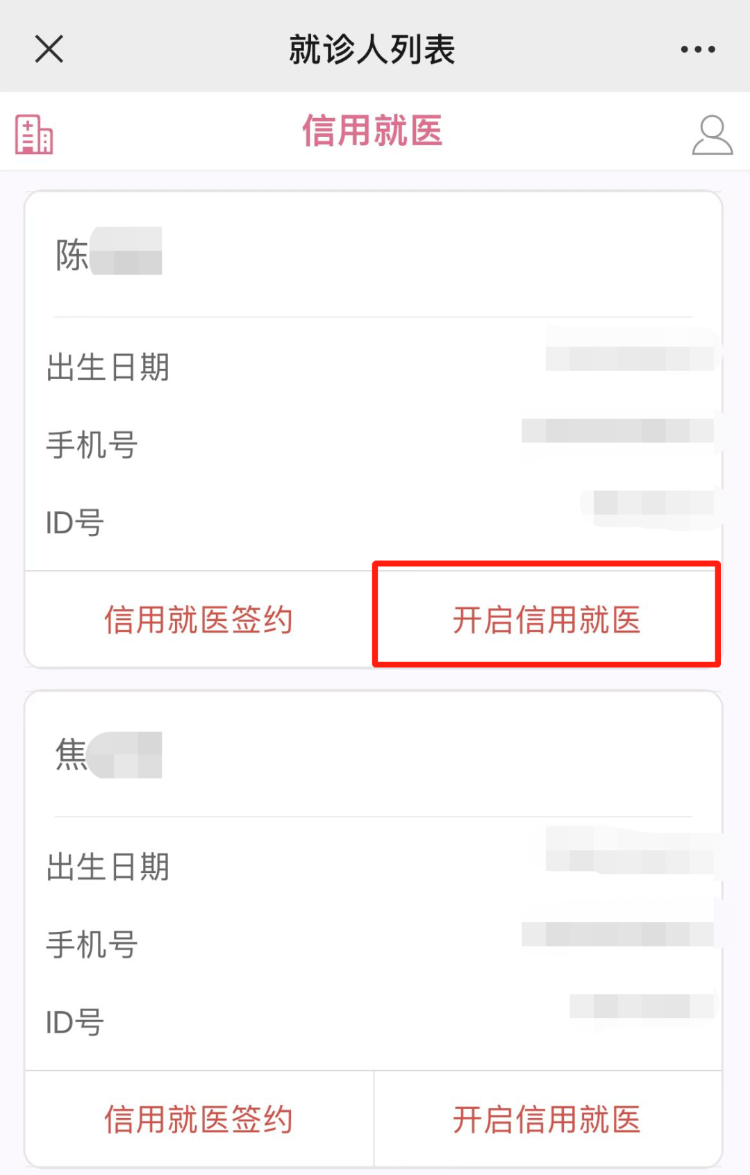The height and width of the screenshot is (1175, 750).
Task: Close the mini program with the X
Action: click(47, 49)
